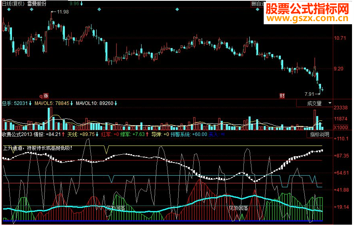This screenshot has height=225, width=354.
Task: Click the MAVOL10: 89260 readout
Action: [94, 103]
